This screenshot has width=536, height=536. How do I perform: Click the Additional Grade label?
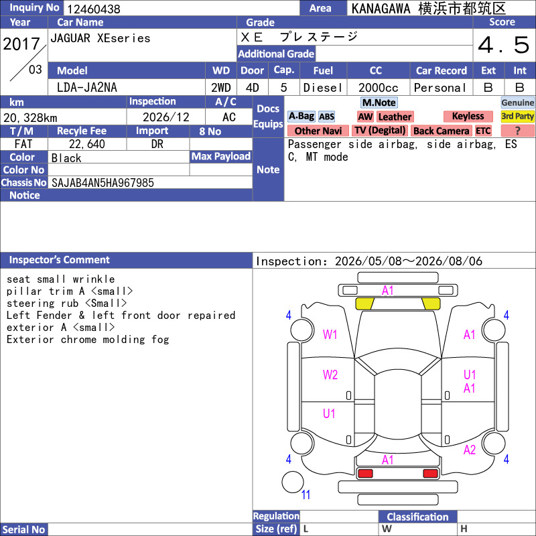click(x=276, y=54)
